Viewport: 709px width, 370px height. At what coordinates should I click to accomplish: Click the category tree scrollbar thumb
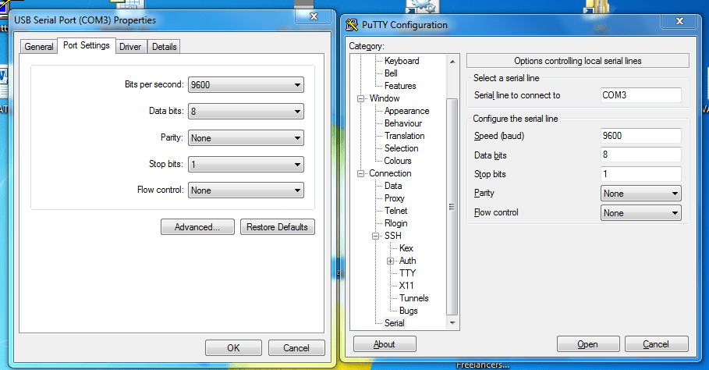click(452, 207)
